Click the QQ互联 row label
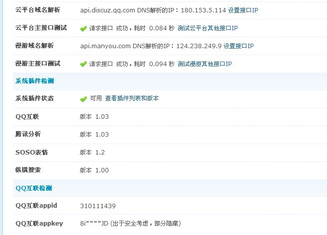This screenshot has width=327, height=235. [x=27, y=117]
